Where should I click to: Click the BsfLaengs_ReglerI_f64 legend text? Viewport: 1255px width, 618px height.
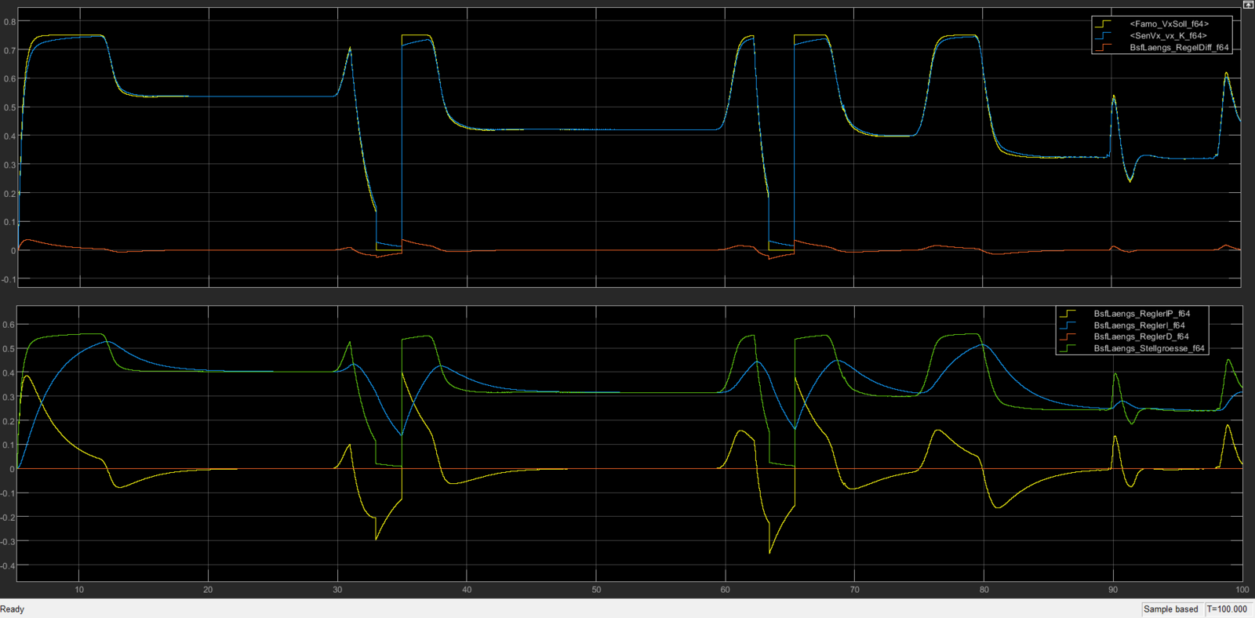[x=1139, y=325]
